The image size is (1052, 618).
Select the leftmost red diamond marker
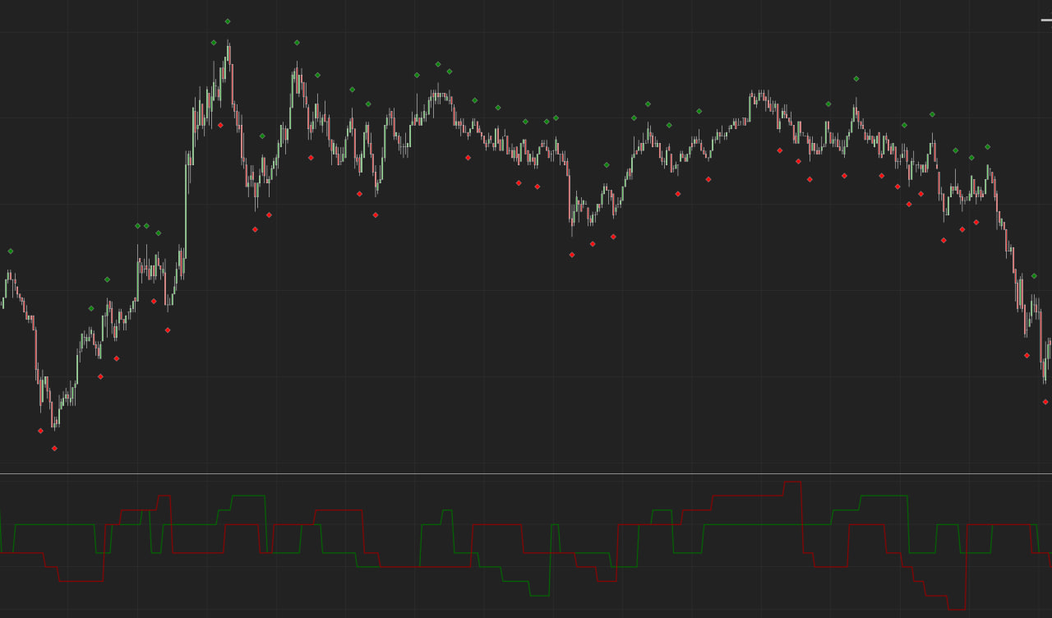[x=40, y=431]
